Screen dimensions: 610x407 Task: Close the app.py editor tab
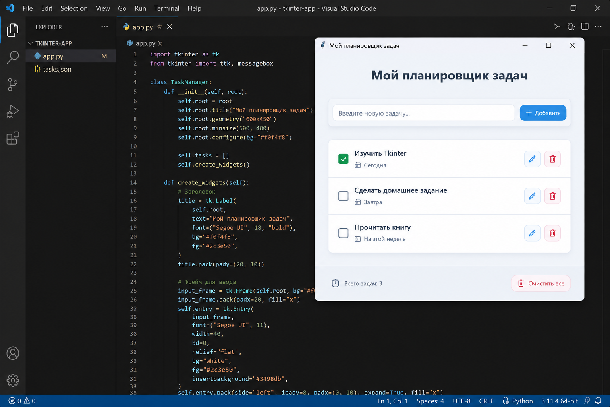pyautogui.click(x=170, y=27)
